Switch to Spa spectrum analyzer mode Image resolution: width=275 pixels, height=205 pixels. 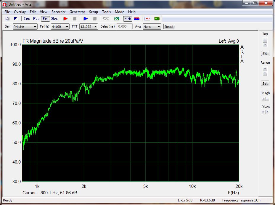point(54,19)
